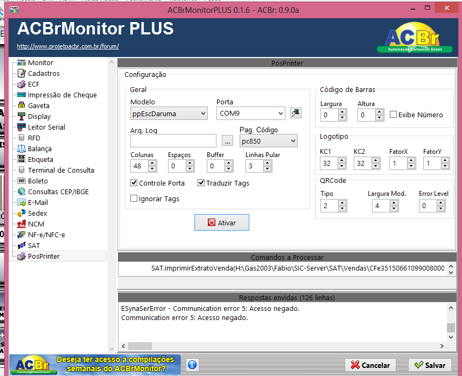Decrease the Linhas Pular spinner value
Screen dimensions: 462x376
[267, 169]
